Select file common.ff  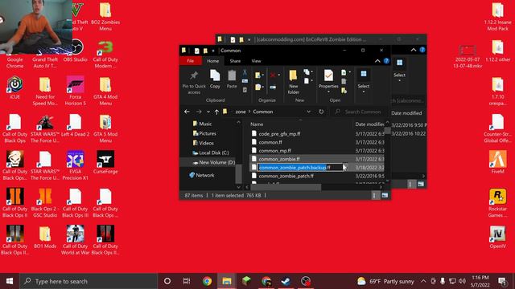point(270,142)
